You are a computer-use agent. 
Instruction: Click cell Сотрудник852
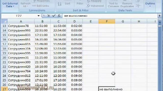point(21,80)
